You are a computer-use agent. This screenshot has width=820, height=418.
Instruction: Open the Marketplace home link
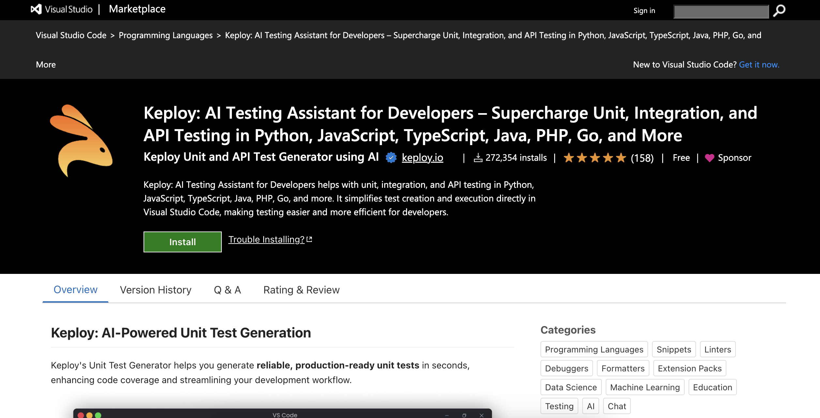(137, 9)
